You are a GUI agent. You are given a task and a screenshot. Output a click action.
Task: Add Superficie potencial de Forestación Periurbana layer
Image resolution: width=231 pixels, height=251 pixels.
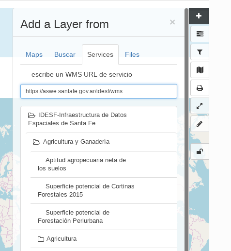pos(104,217)
